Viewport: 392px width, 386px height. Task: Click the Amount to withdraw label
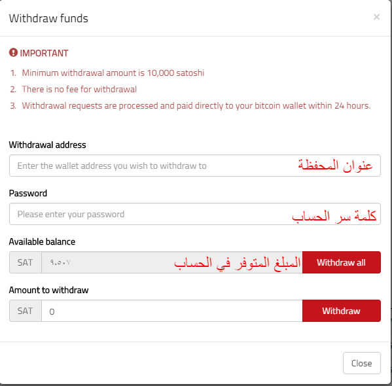48,290
